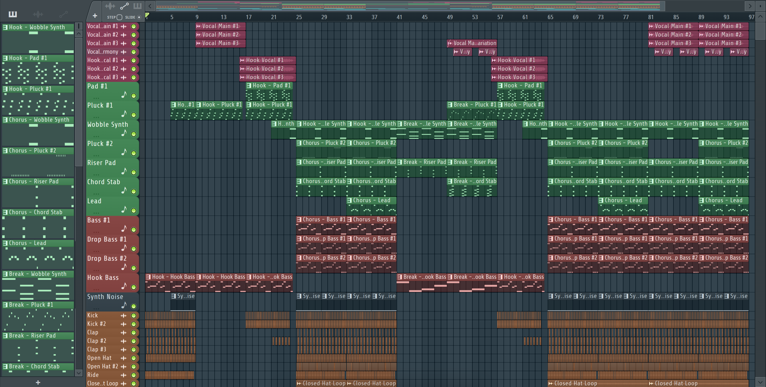The width and height of the screenshot is (766, 387).
Task: Click the pattern icon beside Hook - Wobble Synth in picker
Action: coord(5,27)
